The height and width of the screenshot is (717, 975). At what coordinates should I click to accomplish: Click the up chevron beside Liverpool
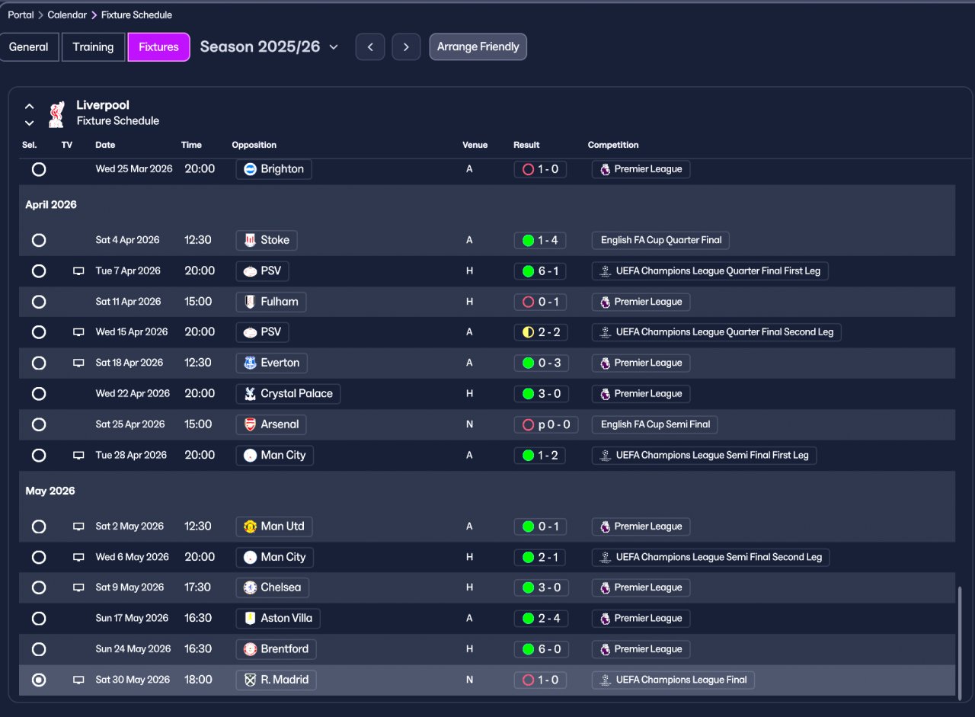[29, 107]
